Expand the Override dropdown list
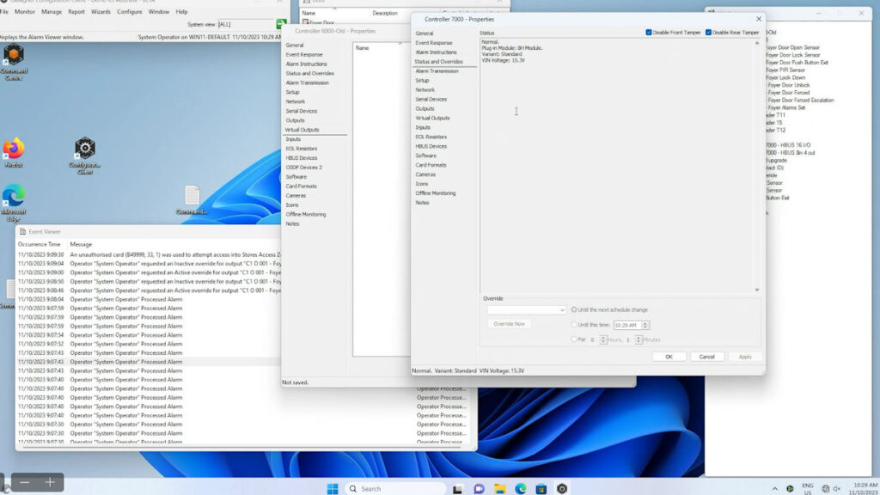880x495 pixels. pos(562,309)
